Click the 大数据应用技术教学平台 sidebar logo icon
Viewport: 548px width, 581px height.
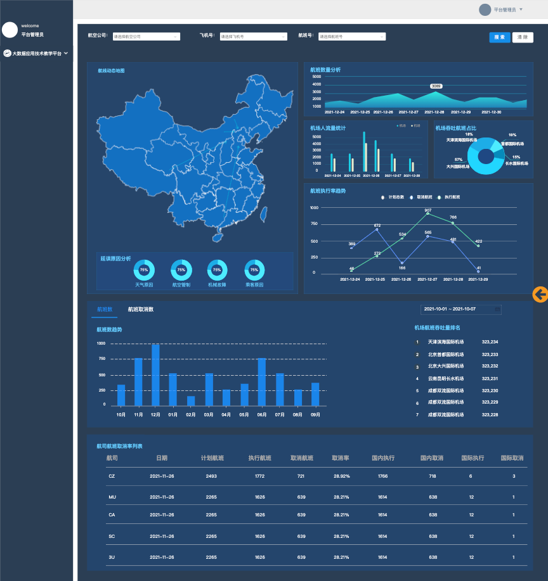(8, 54)
